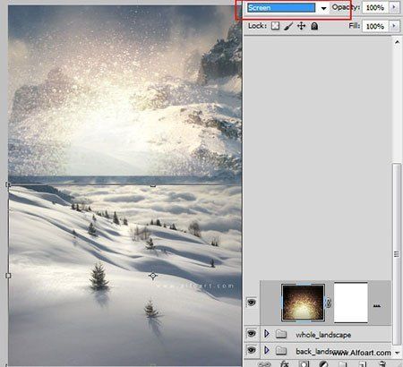Open the Fill slider arrow

coord(394,26)
